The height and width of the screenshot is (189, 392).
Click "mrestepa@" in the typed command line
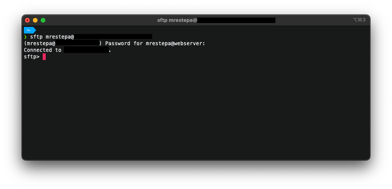(x=60, y=37)
